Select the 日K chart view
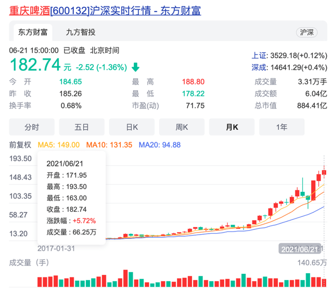This screenshot has height=292, width=333. click(x=132, y=127)
